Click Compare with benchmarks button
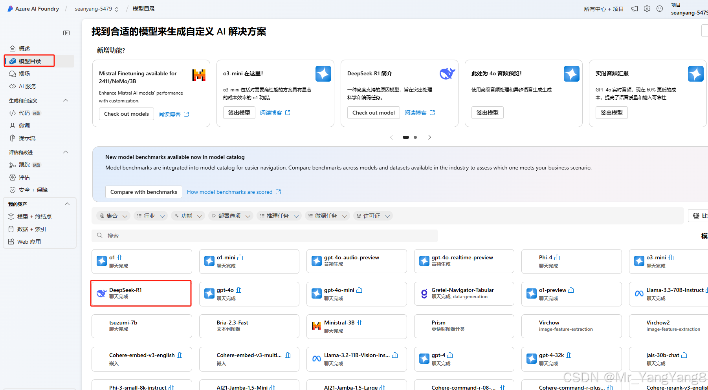The height and width of the screenshot is (390, 708). [x=144, y=192]
